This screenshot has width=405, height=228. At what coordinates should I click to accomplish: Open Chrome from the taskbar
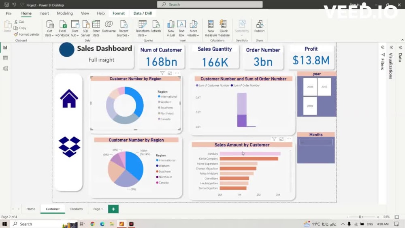[92, 224]
